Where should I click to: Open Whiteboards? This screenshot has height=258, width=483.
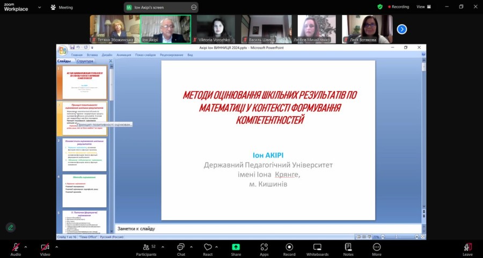pyautogui.click(x=317, y=249)
